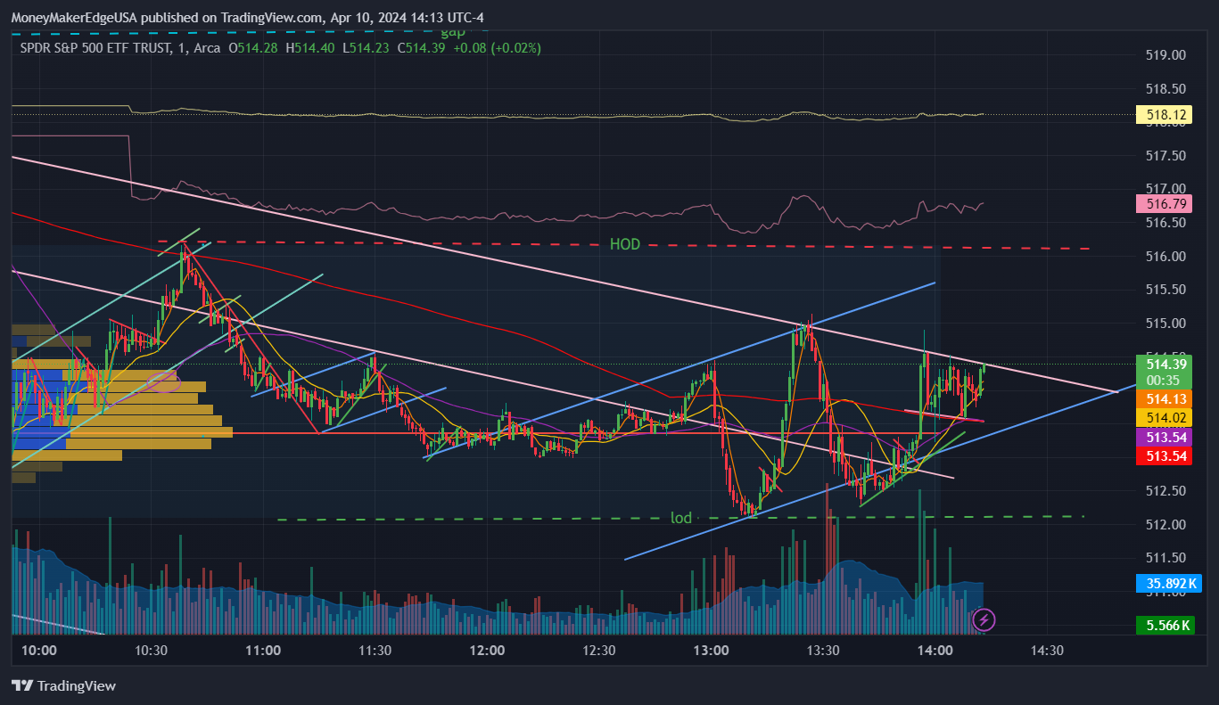Image resolution: width=1219 pixels, height=705 pixels.
Task: Click the 13:30 time axis label
Action: (822, 651)
